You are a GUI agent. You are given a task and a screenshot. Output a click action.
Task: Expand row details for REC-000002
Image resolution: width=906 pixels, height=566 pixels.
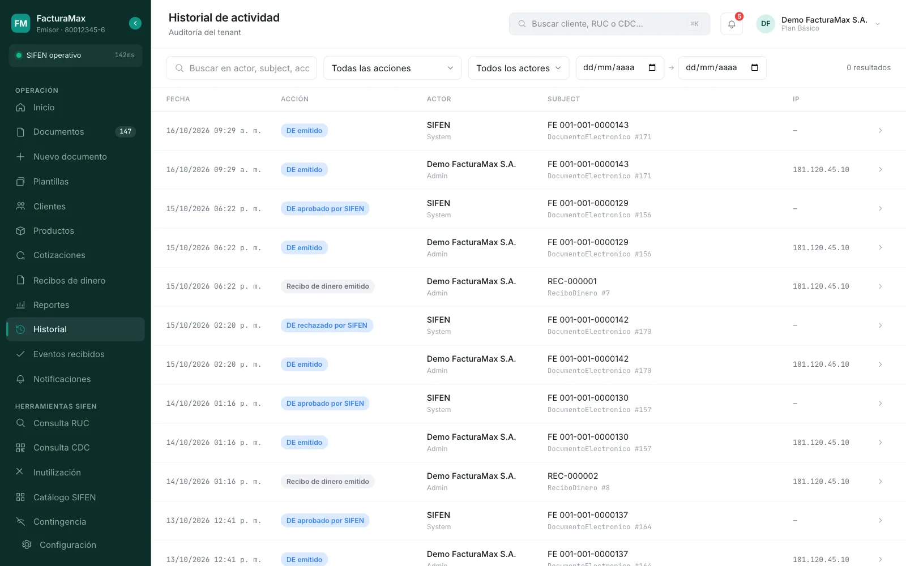880,482
